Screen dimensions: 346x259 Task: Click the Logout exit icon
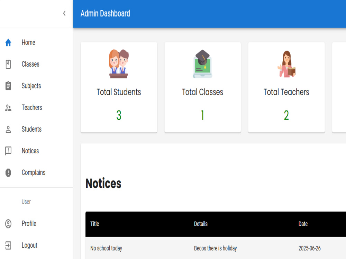click(x=8, y=245)
